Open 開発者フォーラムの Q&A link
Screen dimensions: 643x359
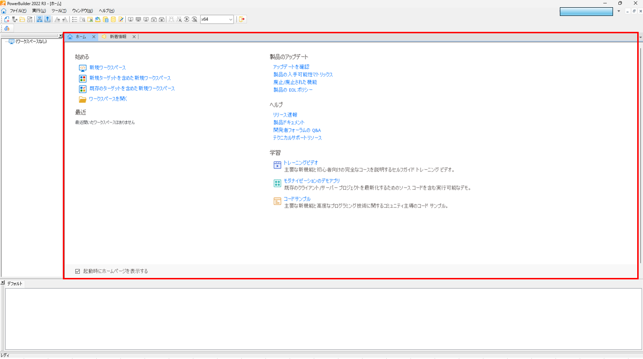(297, 130)
